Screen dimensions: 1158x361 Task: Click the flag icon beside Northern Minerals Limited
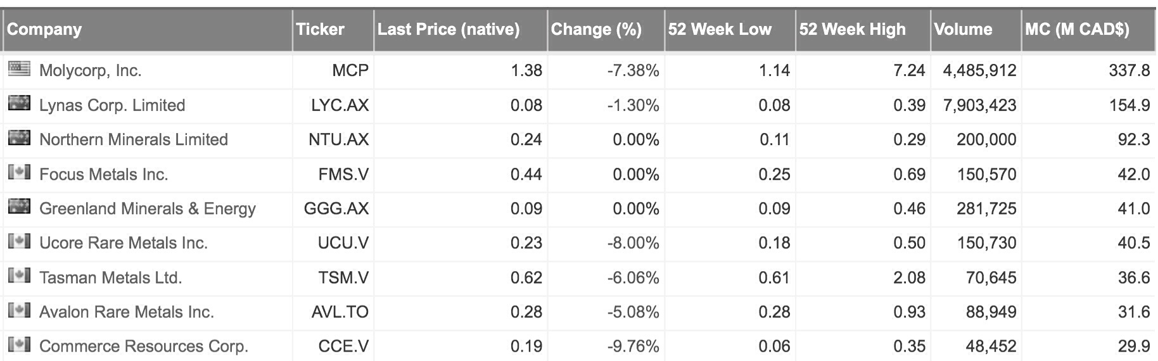point(19,138)
